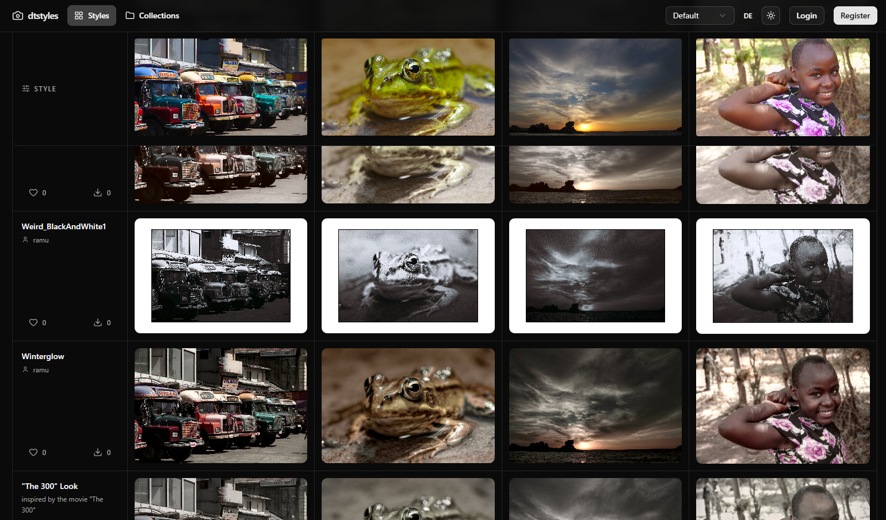
Task: Switch language to DE
Action: tap(748, 16)
